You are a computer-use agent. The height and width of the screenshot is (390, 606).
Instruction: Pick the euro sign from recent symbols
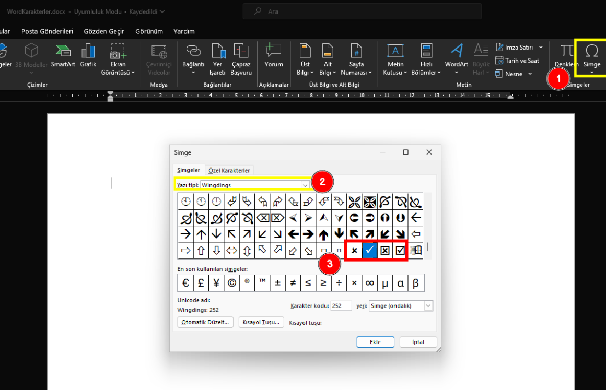tap(185, 283)
